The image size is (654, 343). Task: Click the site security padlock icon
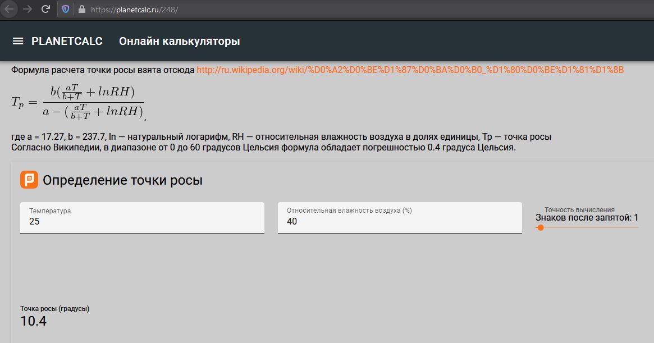[81, 10]
